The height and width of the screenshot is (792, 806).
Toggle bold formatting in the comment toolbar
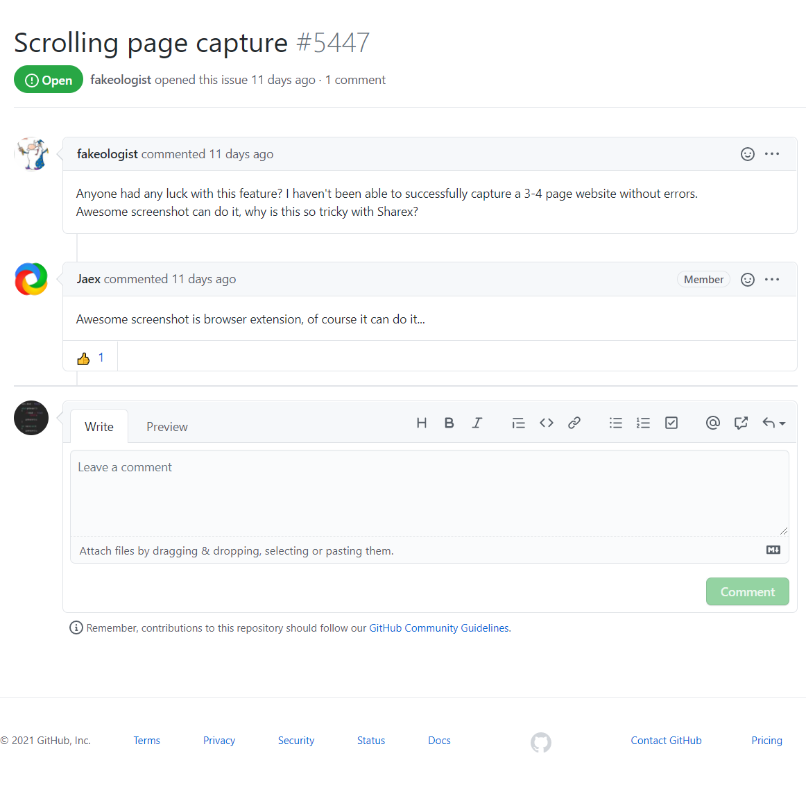point(449,423)
